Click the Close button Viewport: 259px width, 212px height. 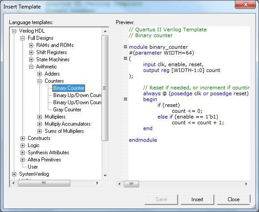(x=234, y=199)
